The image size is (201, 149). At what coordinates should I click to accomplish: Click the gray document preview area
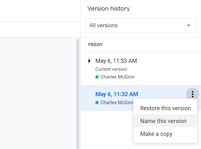click(38, 93)
